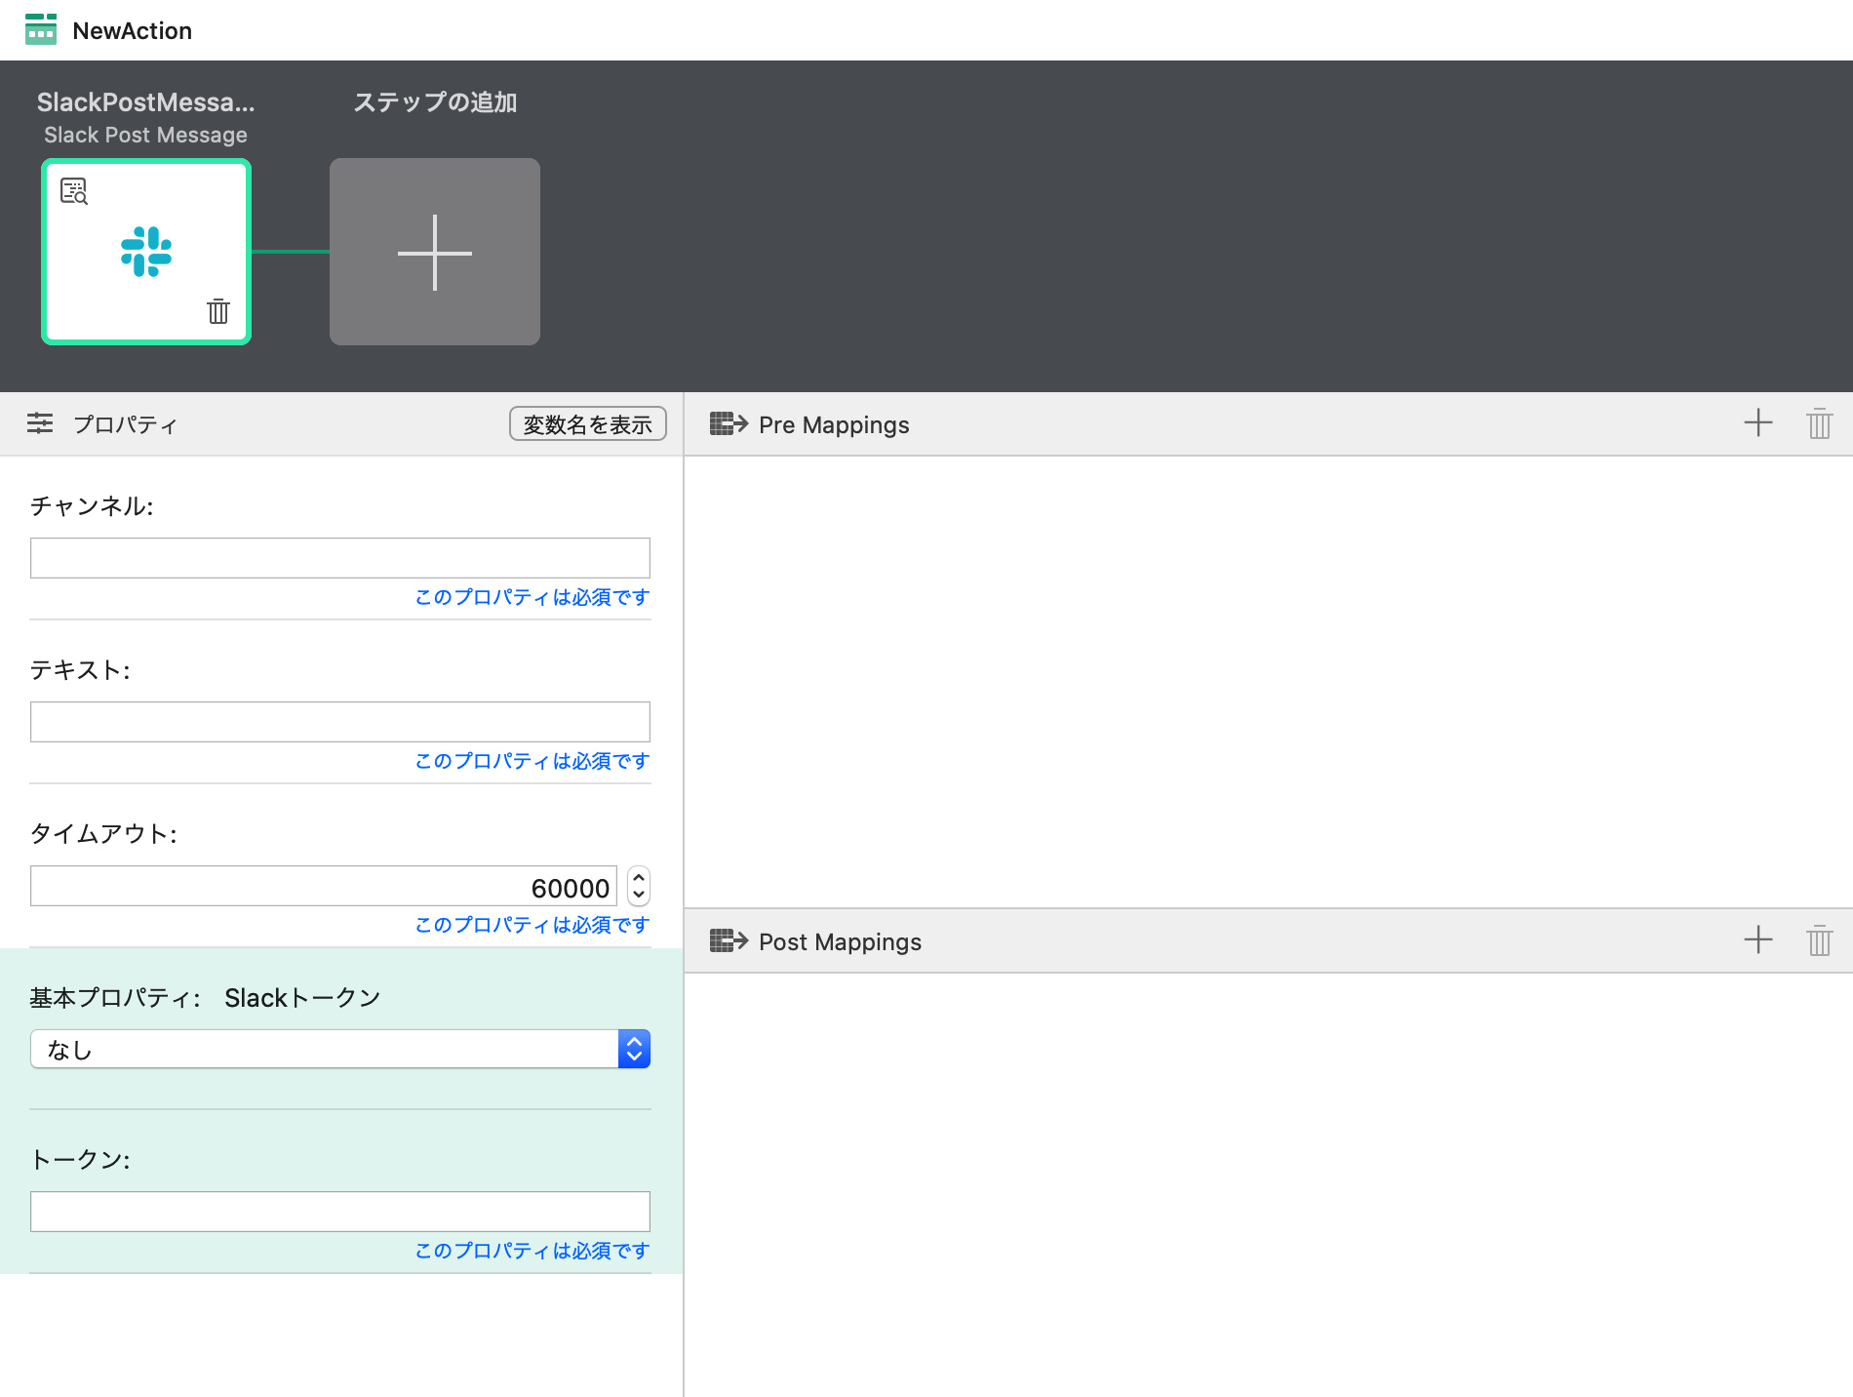Clear Pre Mappings using the trash icon

1820,423
